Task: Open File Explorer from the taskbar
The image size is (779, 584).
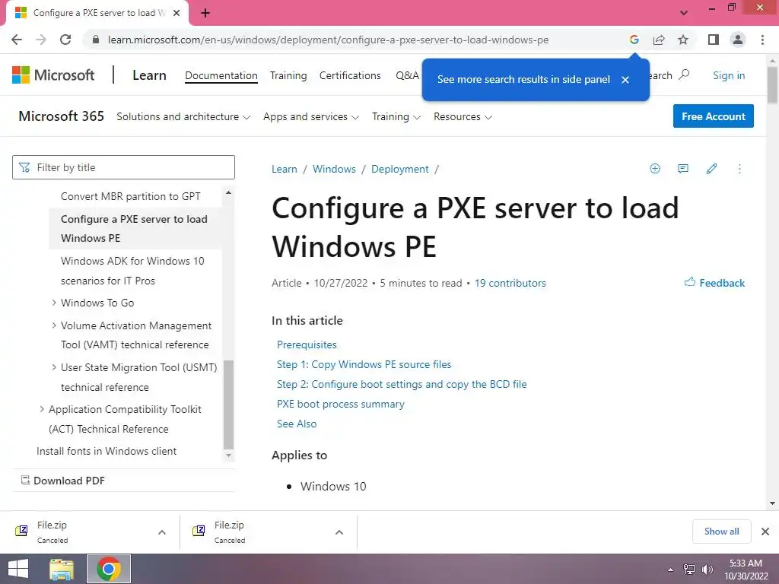Action: [62, 569]
